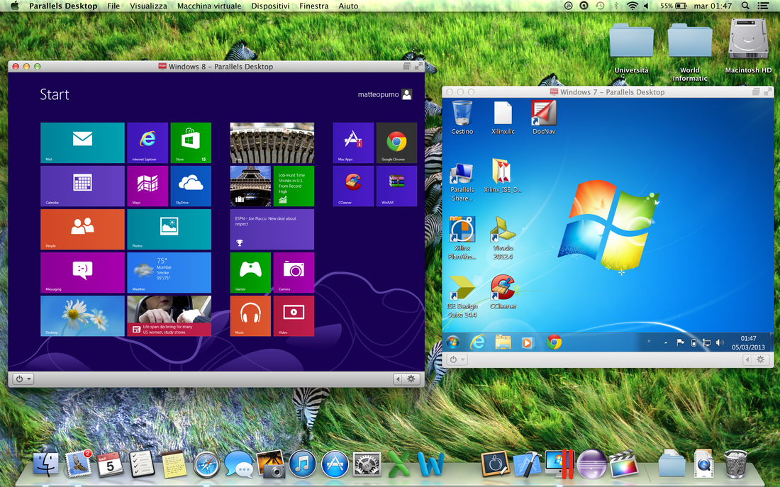Open the Mac Apps tile
This screenshot has height=487, width=780.
(353, 142)
